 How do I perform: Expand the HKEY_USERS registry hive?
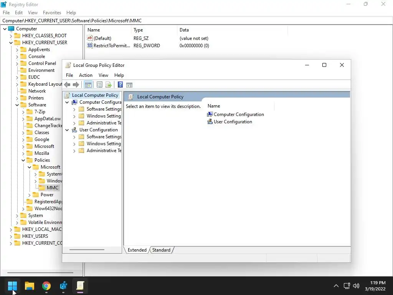11,236
